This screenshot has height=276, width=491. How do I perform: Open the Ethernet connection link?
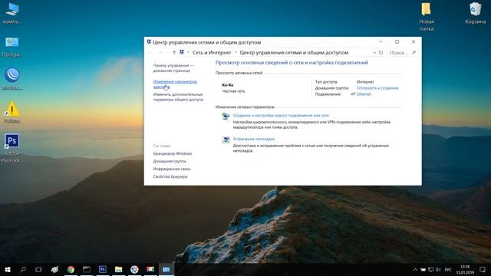pyautogui.click(x=364, y=94)
